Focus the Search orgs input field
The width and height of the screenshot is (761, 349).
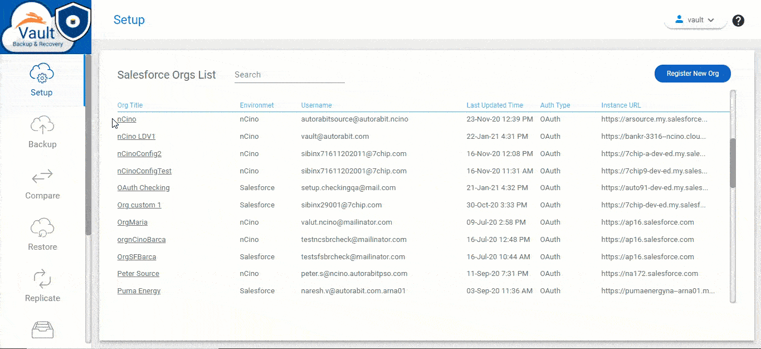pos(289,75)
